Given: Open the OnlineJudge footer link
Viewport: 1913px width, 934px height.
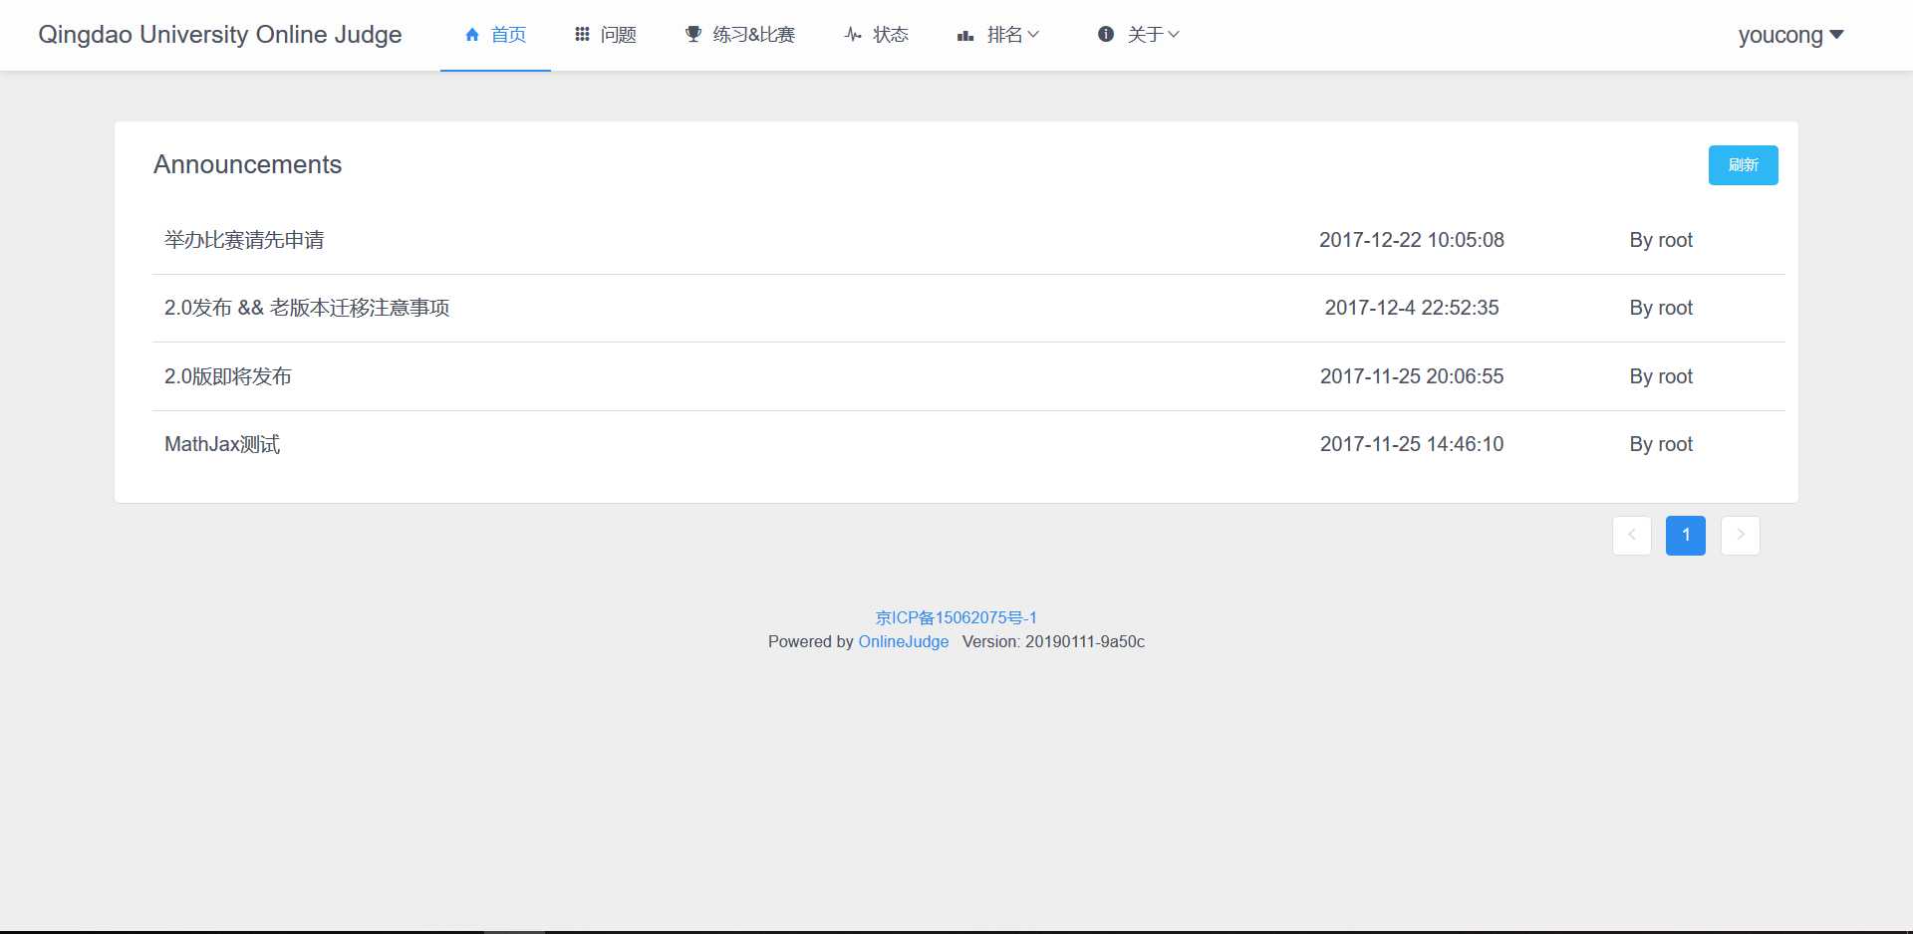Looking at the screenshot, I should pos(904,642).
